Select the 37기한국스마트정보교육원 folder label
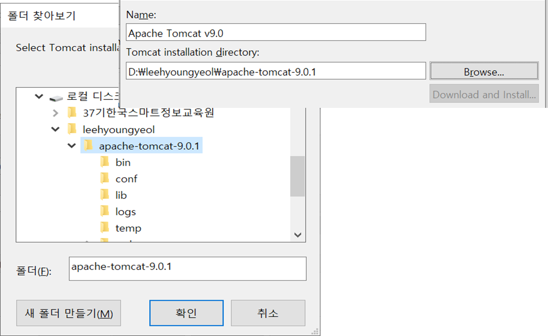Viewport: 548px width, 336px height. pos(148,113)
